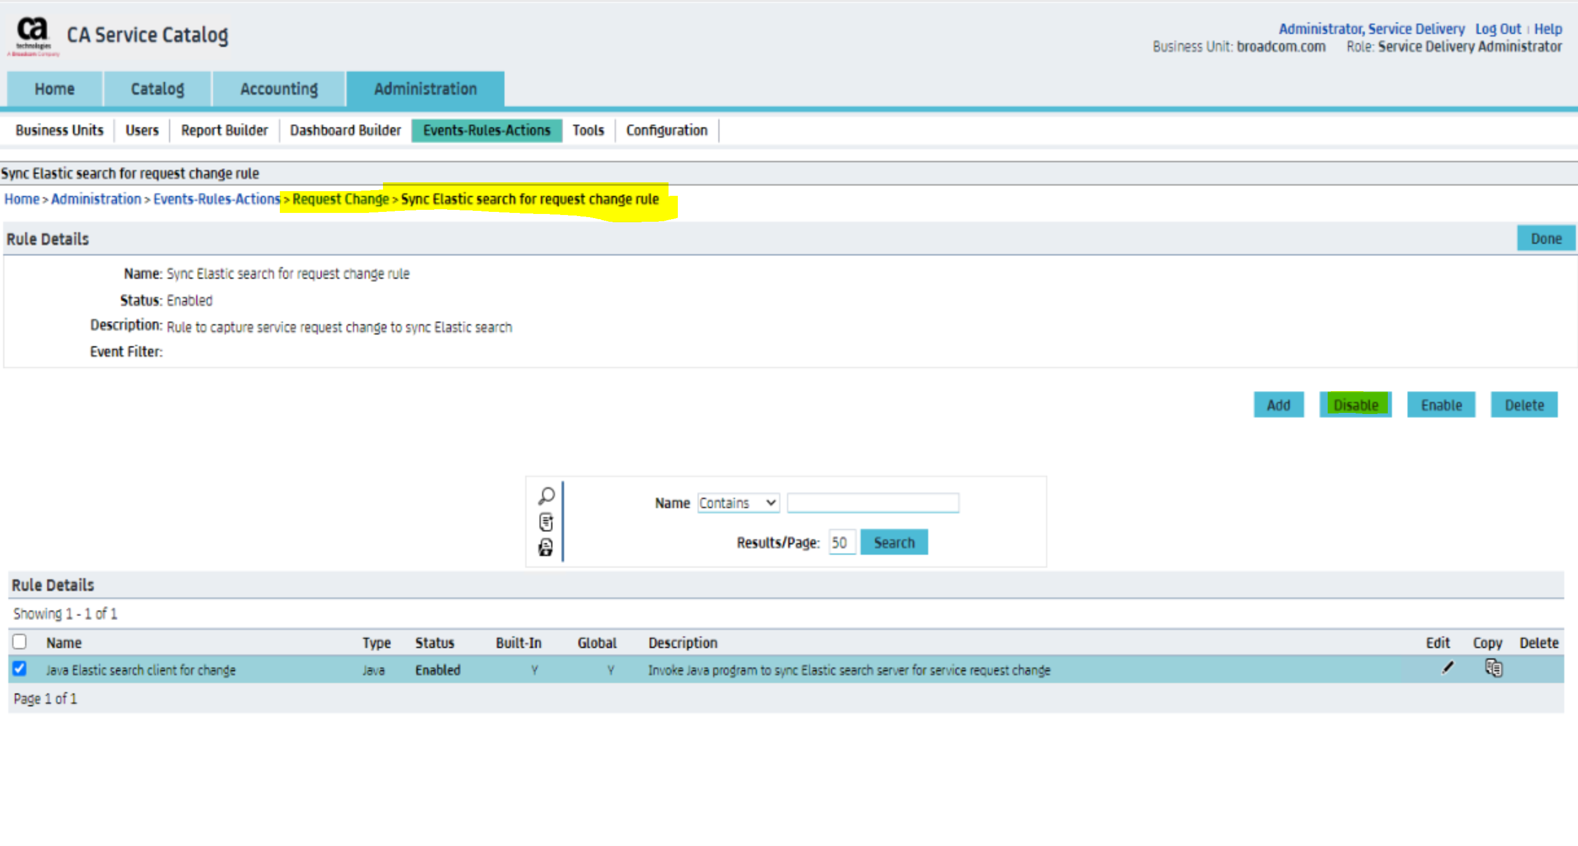1578x846 pixels.
Task: Click the Request Change breadcrumb link
Action: tap(340, 199)
